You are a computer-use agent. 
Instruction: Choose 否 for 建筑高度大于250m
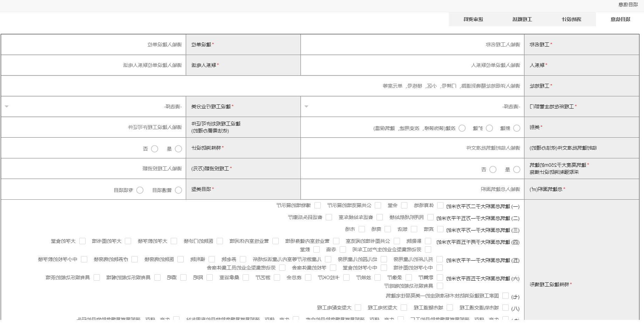493,170
